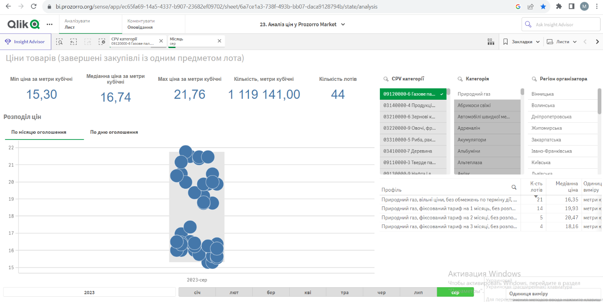This screenshot has height=302, width=603.
Task: Open Insight Advisor panel
Action: pos(25,41)
